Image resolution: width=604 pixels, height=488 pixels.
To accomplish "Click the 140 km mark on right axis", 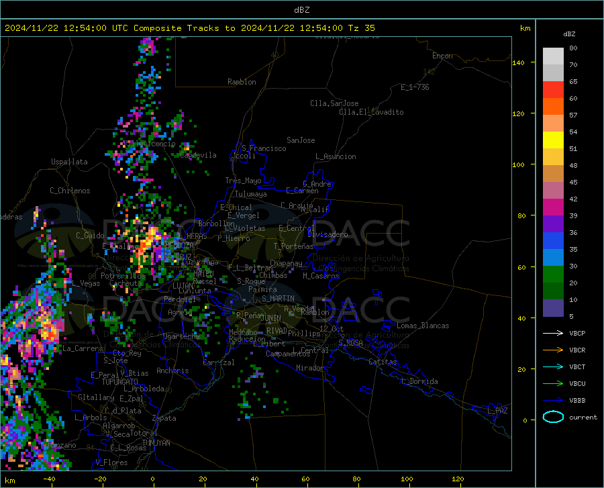I will coord(518,62).
